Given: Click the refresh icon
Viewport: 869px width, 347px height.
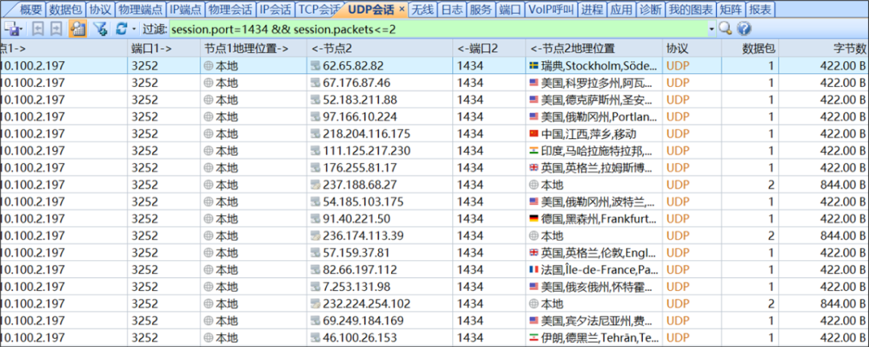Looking at the screenshot, I should tap(121, 29).
